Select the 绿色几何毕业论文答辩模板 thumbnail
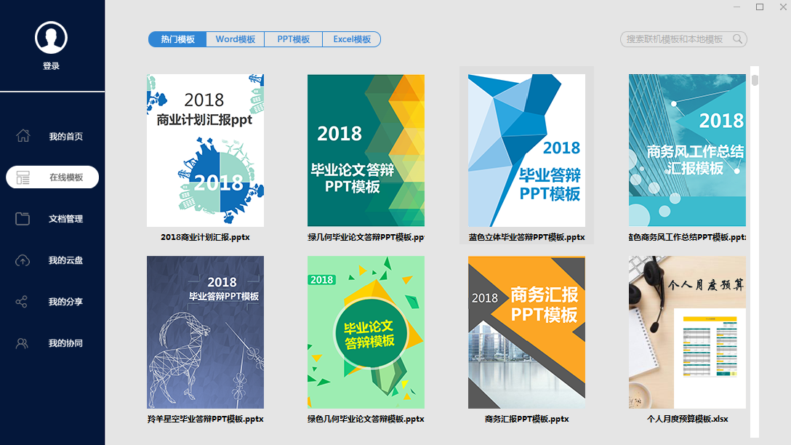 tap(366, 332)
